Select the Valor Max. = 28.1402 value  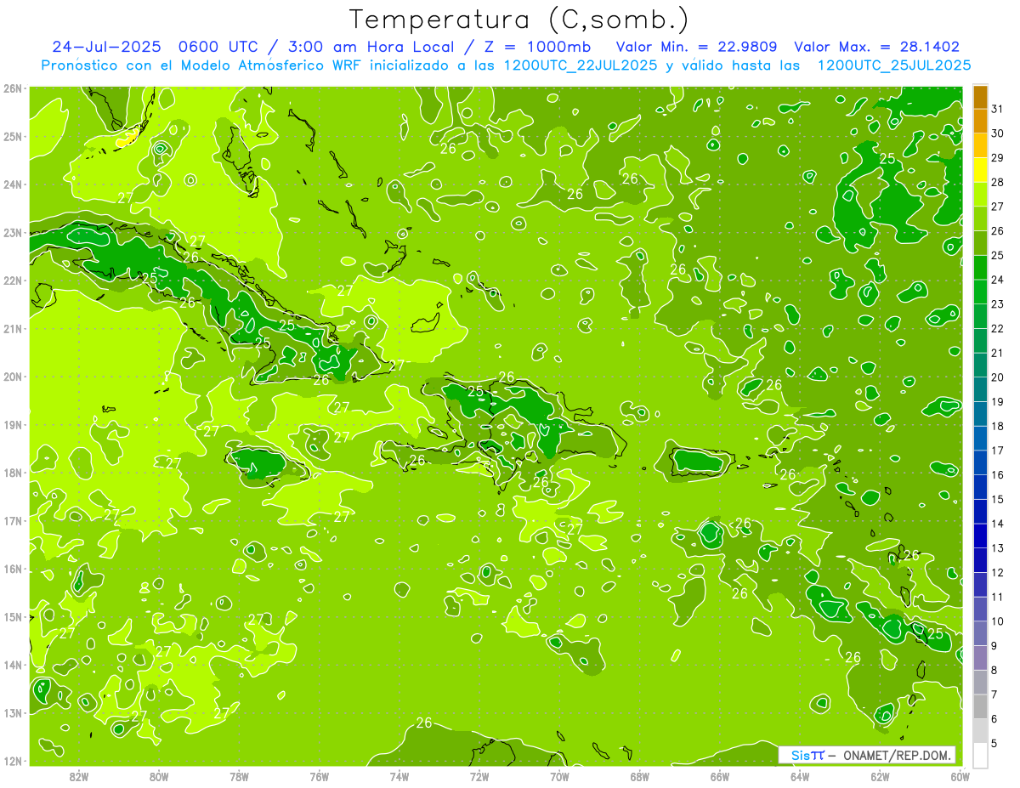(x=876, y=47)
